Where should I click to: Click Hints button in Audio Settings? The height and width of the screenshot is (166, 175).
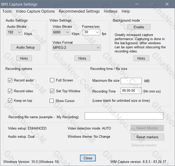coord(24,58)
